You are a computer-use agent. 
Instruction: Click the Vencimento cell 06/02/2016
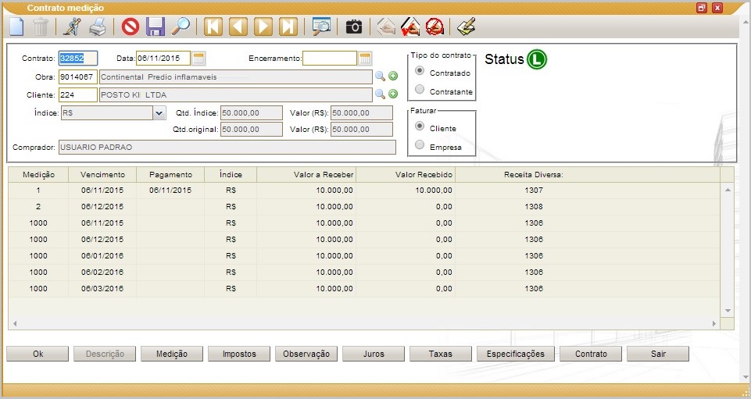coord(102,273)
